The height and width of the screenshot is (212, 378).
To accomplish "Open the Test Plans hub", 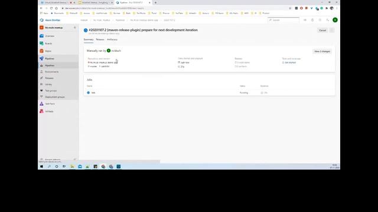I will [50, 104].
